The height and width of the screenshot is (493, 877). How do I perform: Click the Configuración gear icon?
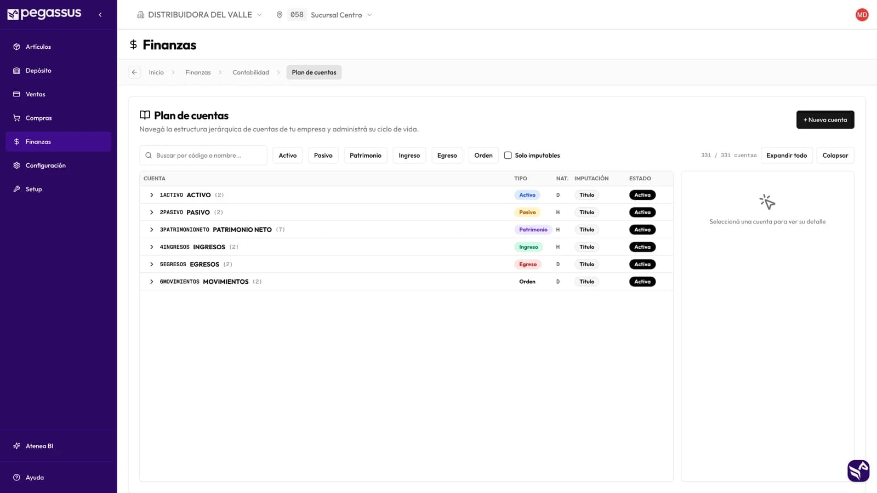16,165
